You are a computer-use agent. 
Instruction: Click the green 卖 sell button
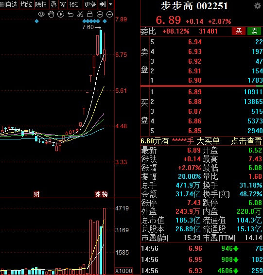[x=254, y=31]
